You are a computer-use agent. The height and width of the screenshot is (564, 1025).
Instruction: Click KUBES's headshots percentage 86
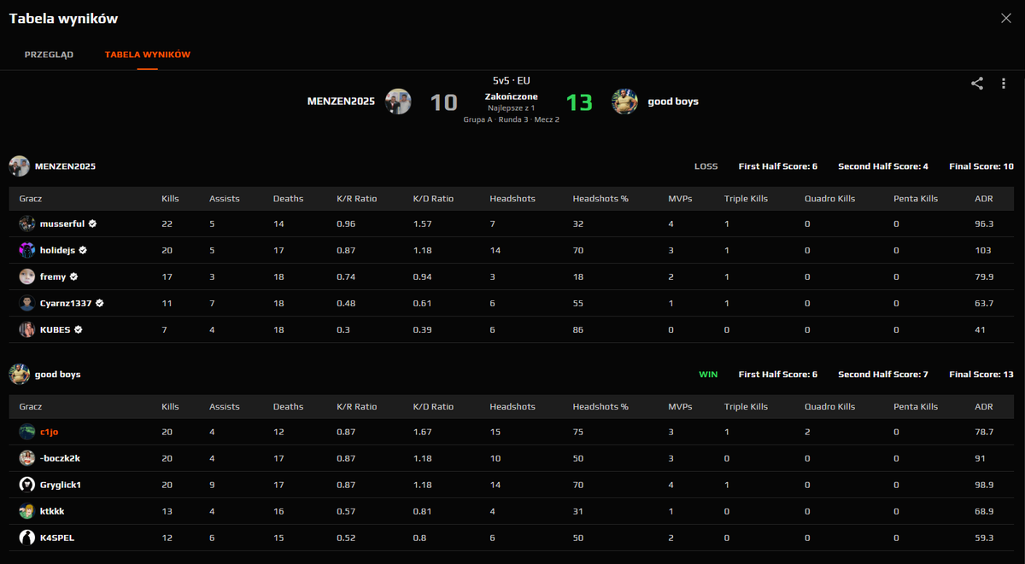[x=578, y=329]
